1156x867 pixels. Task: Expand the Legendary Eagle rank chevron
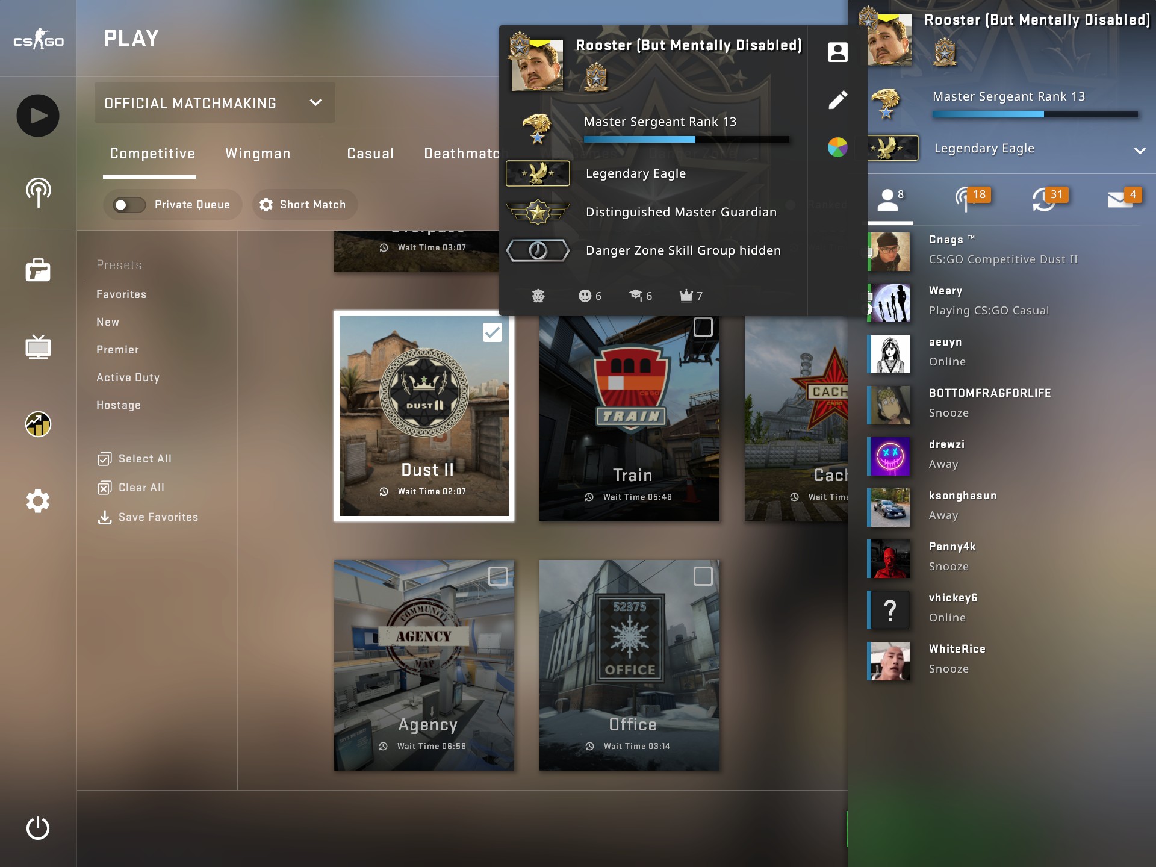click(1139, 151)
